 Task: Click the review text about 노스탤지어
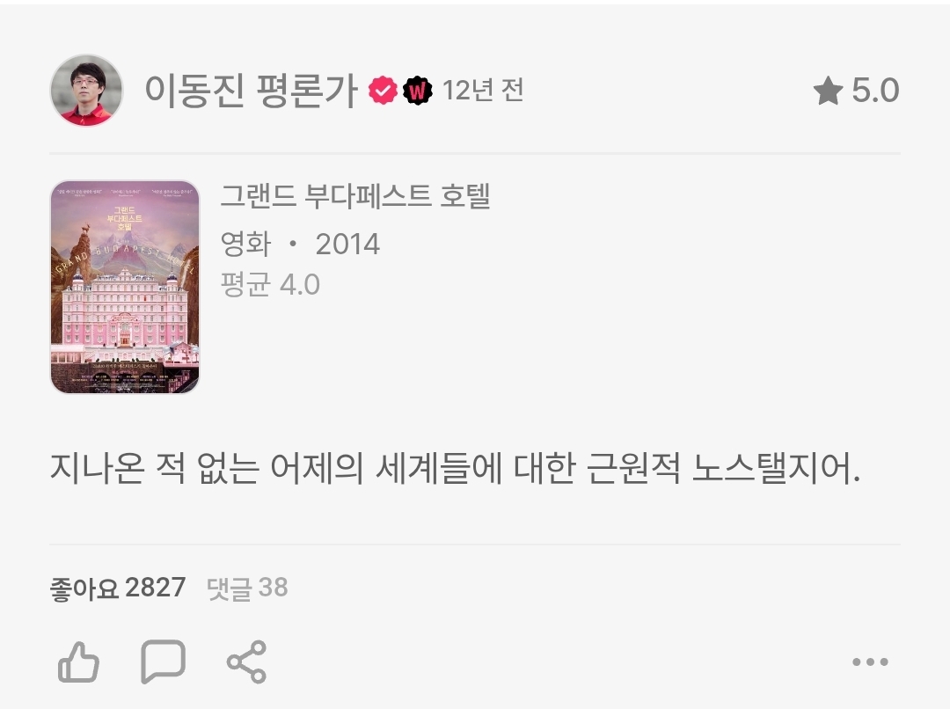[x=455, y=469]
